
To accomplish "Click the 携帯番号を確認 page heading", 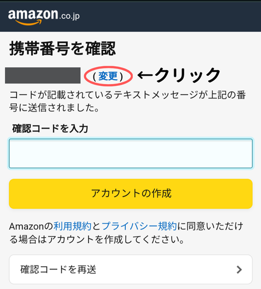I will point(62,48).
